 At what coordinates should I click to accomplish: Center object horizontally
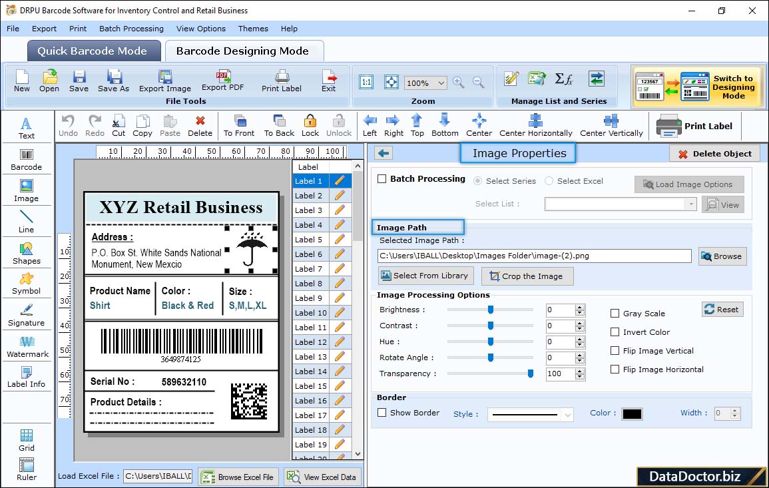[535, 126]
